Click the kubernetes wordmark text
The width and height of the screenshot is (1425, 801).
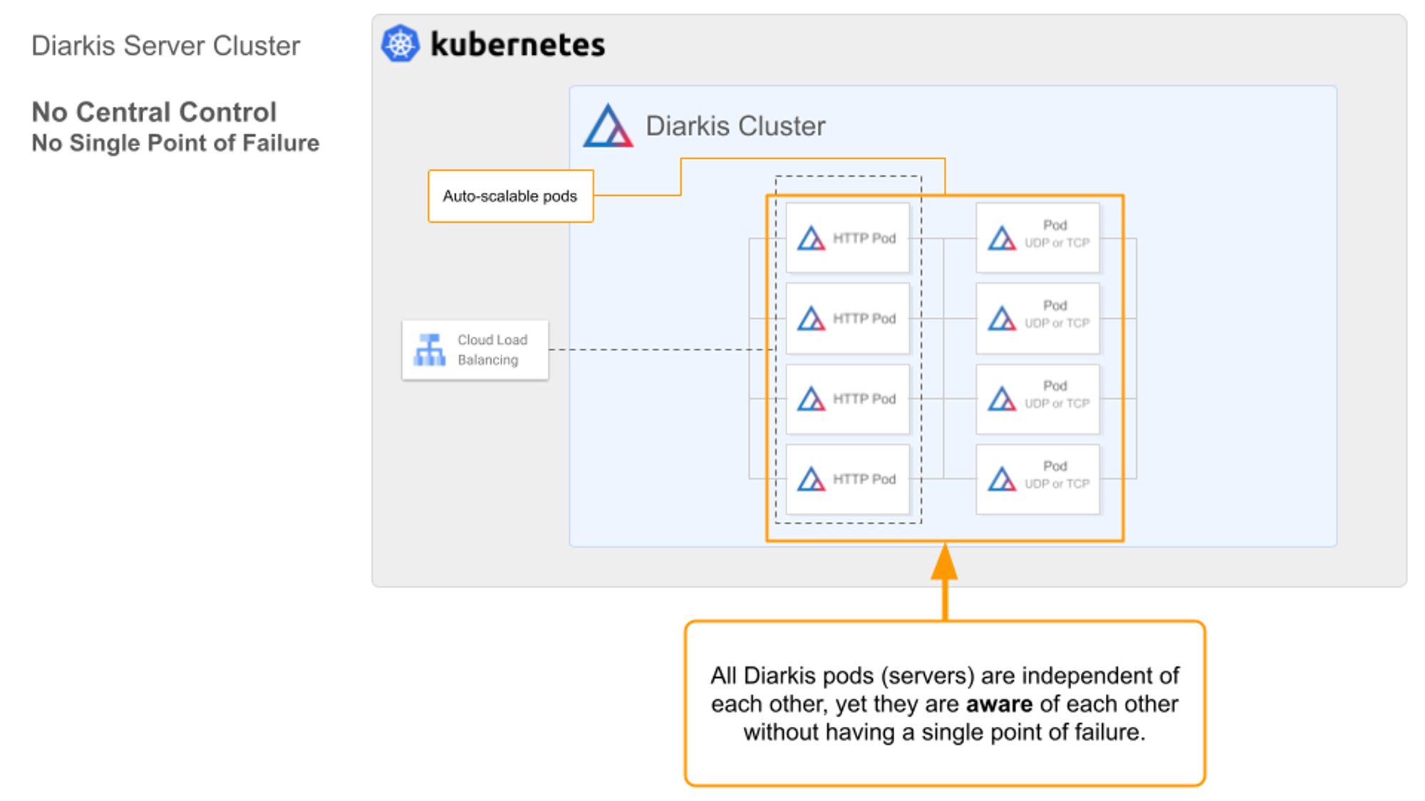tap(518, 45)
